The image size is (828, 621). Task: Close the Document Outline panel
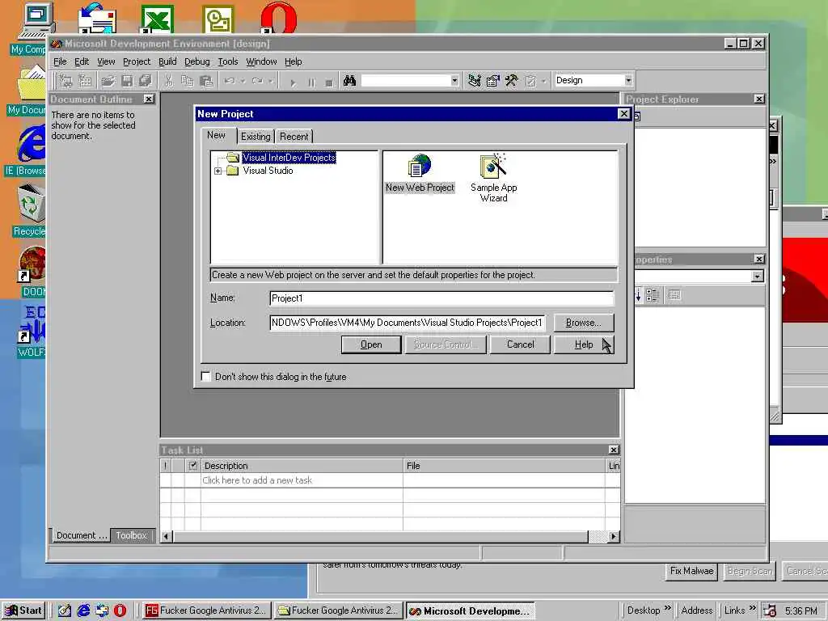(149, 99)
